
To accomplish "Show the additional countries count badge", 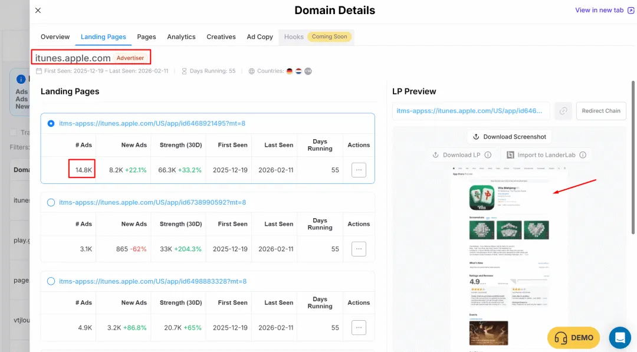I will (308, 71).
